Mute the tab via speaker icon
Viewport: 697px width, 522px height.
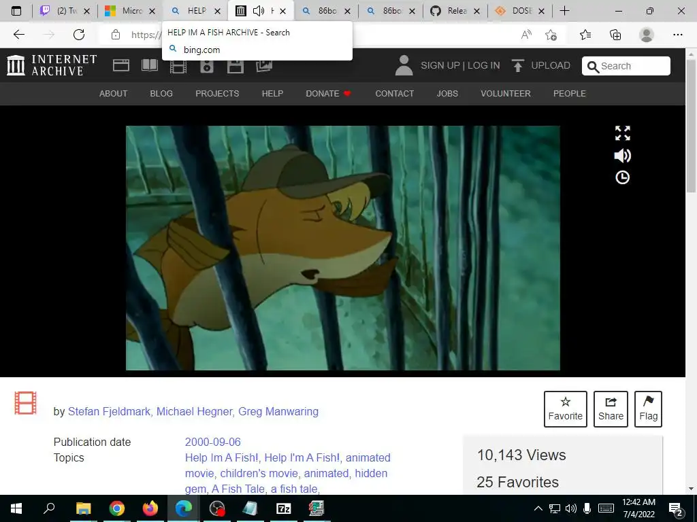point(258,11)
